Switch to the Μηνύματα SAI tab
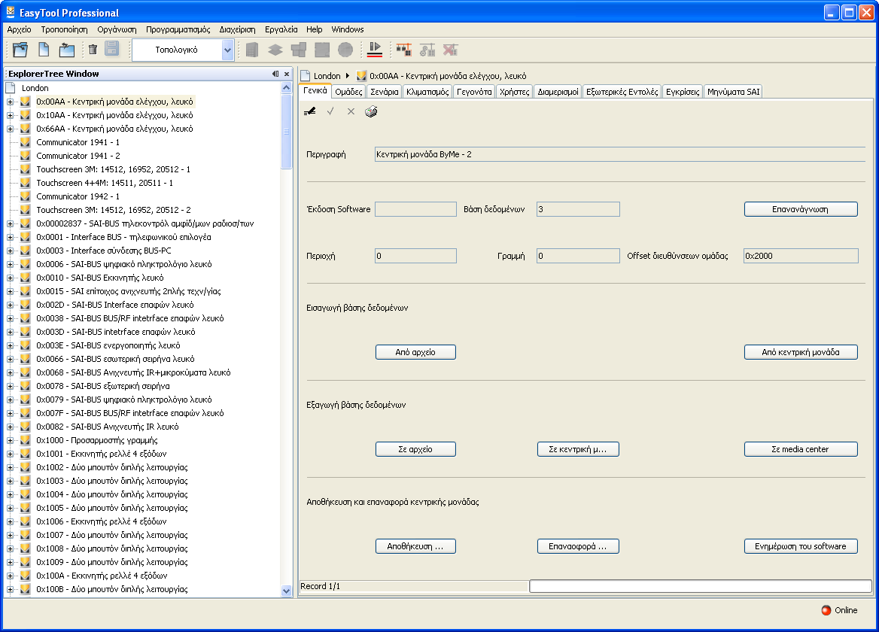Image resolution: width=879 pixels, height=632 pixels. pyautogui.click(x=733, y=92)
